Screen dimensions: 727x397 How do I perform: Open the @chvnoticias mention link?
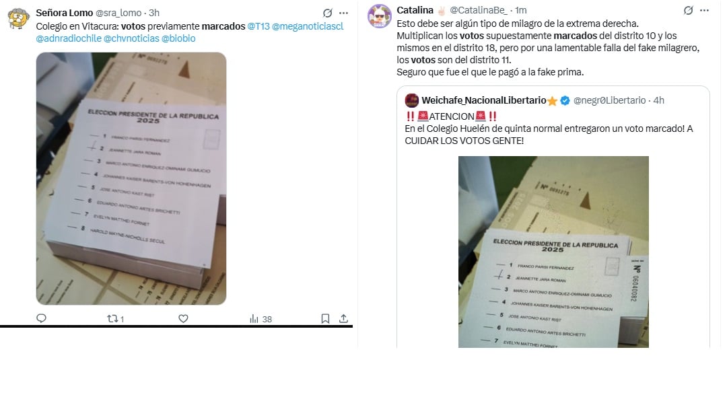tap(131, 38)
